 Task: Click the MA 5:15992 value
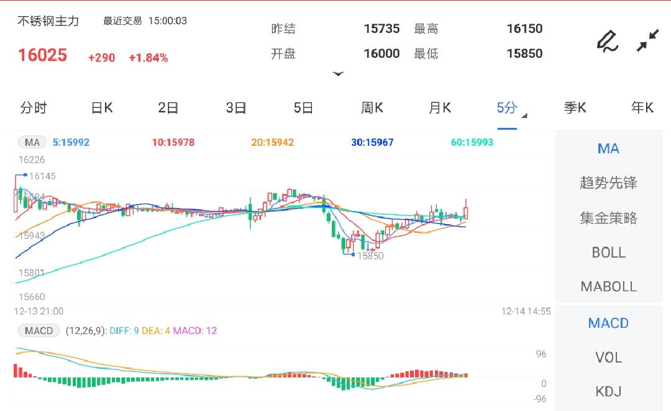pyautogui.click(x=71, y=142)
